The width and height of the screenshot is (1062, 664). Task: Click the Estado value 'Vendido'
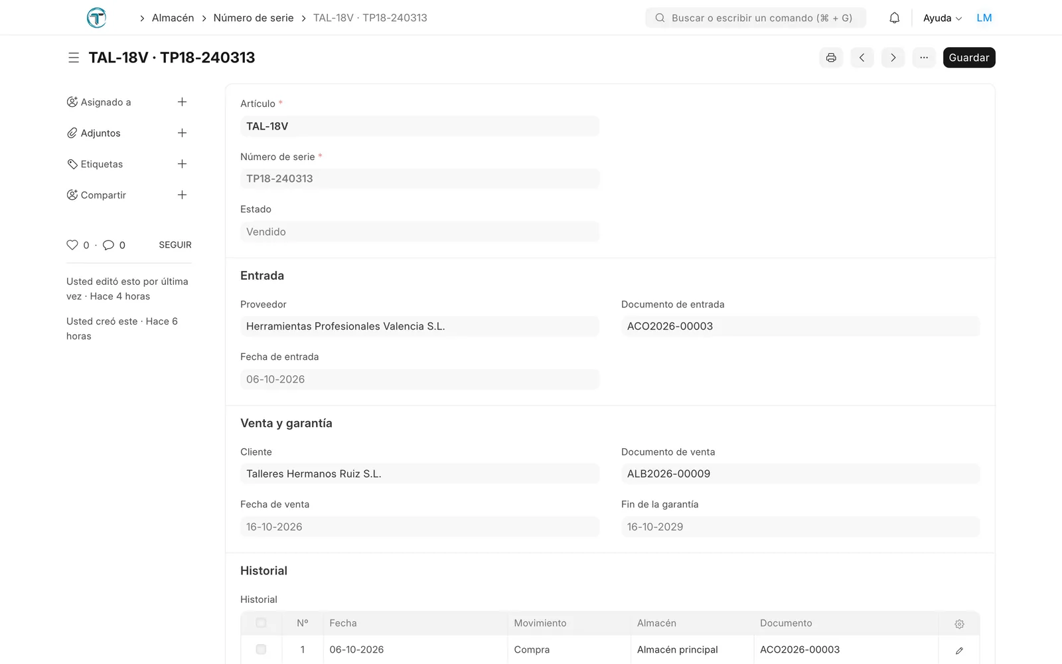point(419,232)
